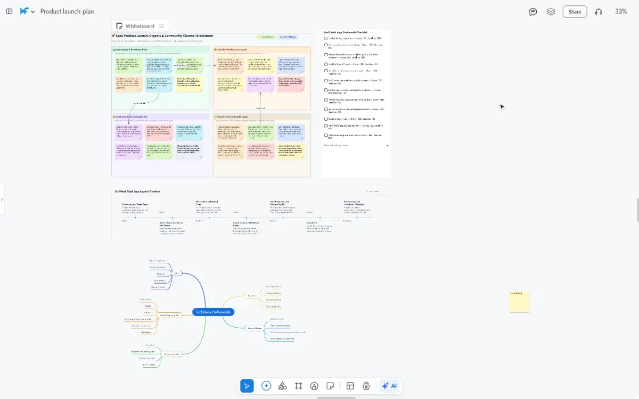Check the seventh pre-launch checklist item
Image resolution: width=639 pixels, height=399 pixels.
(x=326, y=90)
